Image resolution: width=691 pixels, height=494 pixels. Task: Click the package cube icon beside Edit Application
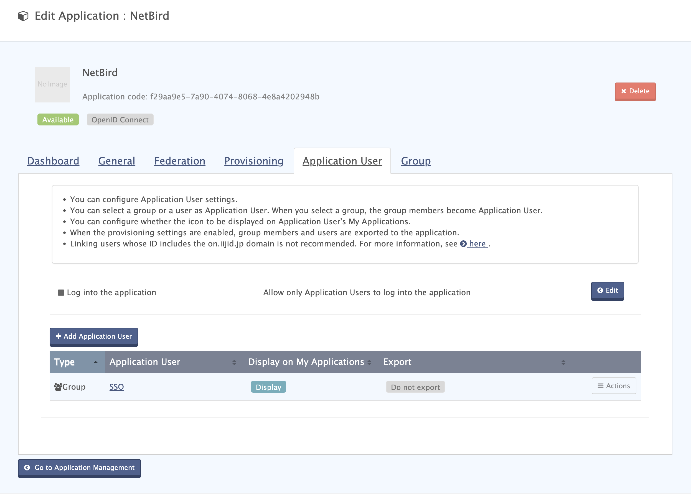tap(23, 16)
